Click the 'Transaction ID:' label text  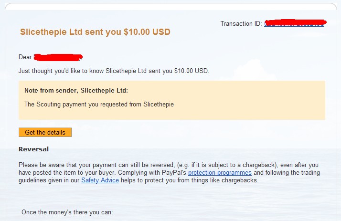point(241,23)
